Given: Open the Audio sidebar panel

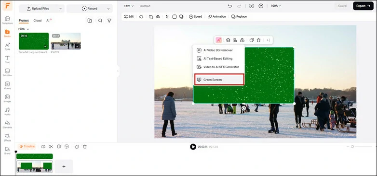Looking at the screenshot, I should click(x=7, y=111).
